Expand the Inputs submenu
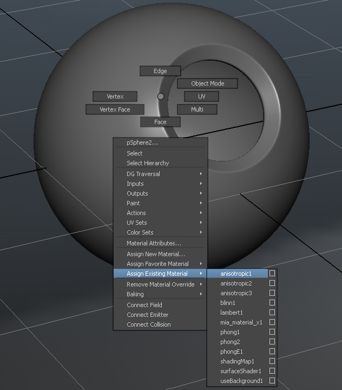Image resolution: width=342 pixels, height=390 pixels. (x=160, y=184)
